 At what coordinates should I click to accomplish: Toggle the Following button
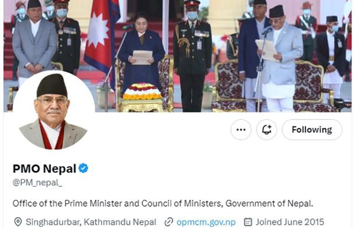[x=312, y=129]
